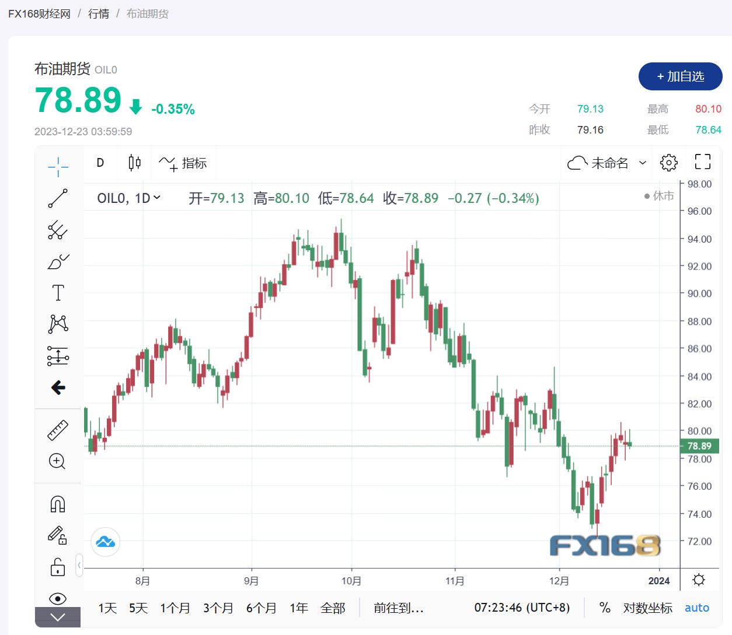Select the pitchfork drawing tool

(58, 230)
